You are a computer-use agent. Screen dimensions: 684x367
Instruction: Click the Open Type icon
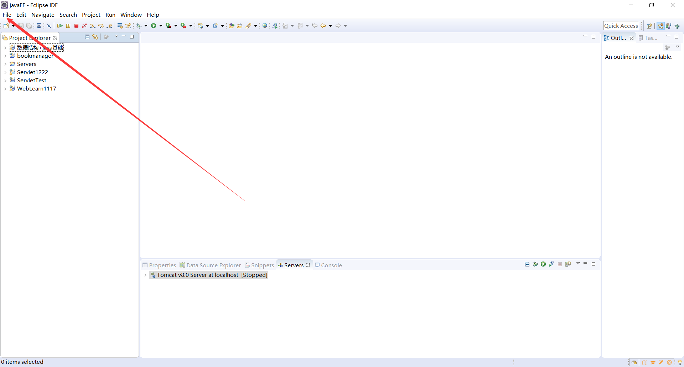point(232,26)
